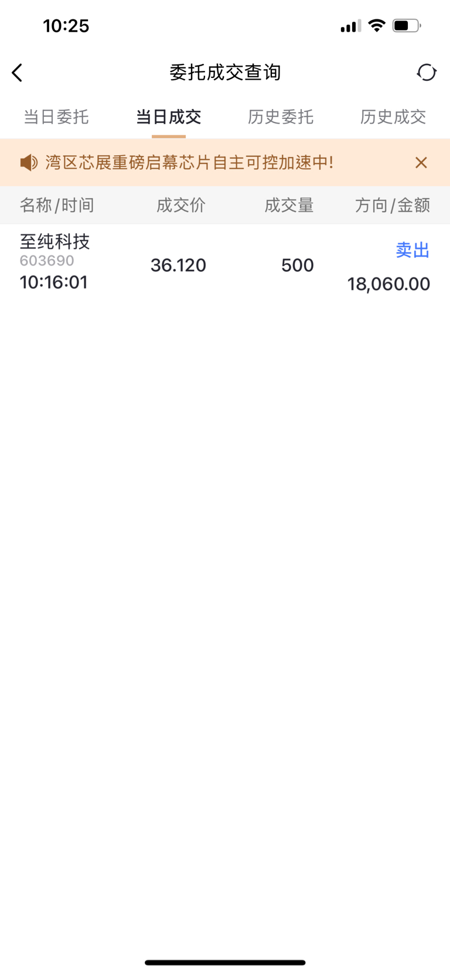The height and width of the screenshot is (974, 450).
Task: Open the 历史成交 tab
Action: pos(393,117)
